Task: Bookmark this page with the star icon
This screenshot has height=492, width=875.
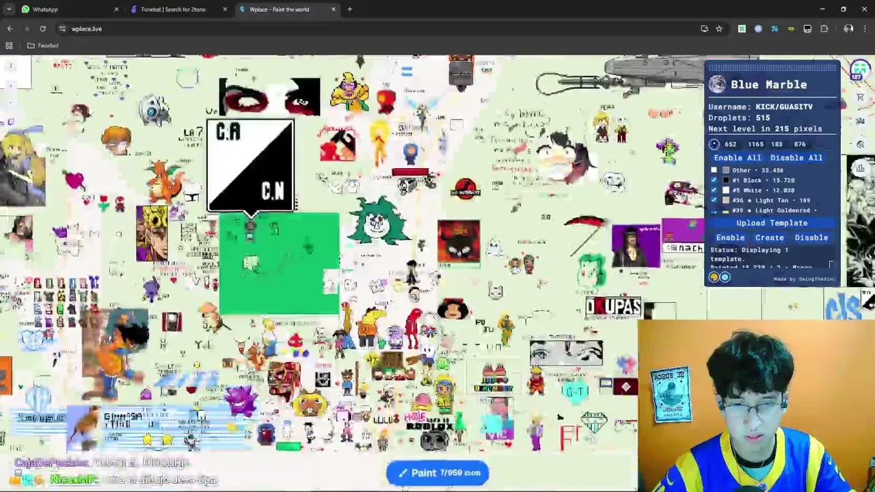Action: (719, 29)
